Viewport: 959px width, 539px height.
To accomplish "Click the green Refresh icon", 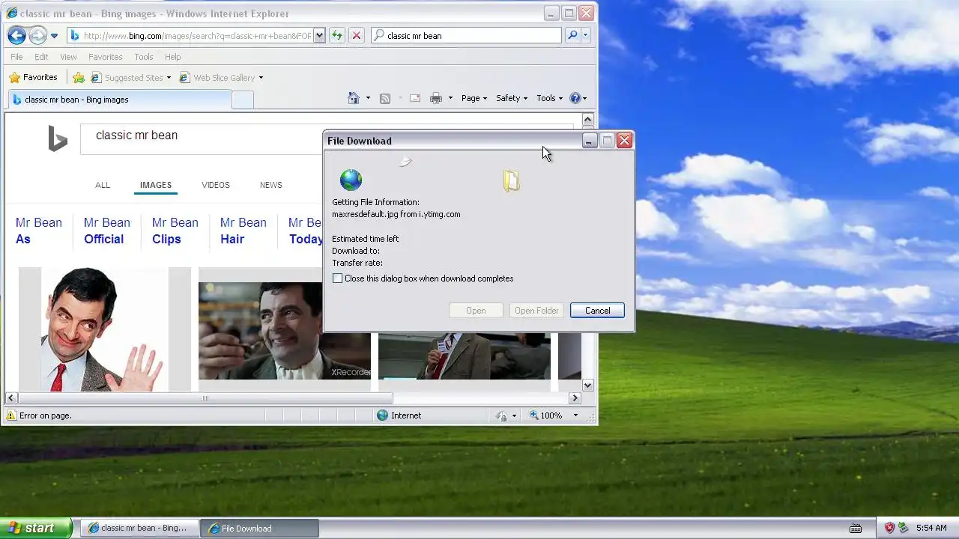I will tap(337, 35).
